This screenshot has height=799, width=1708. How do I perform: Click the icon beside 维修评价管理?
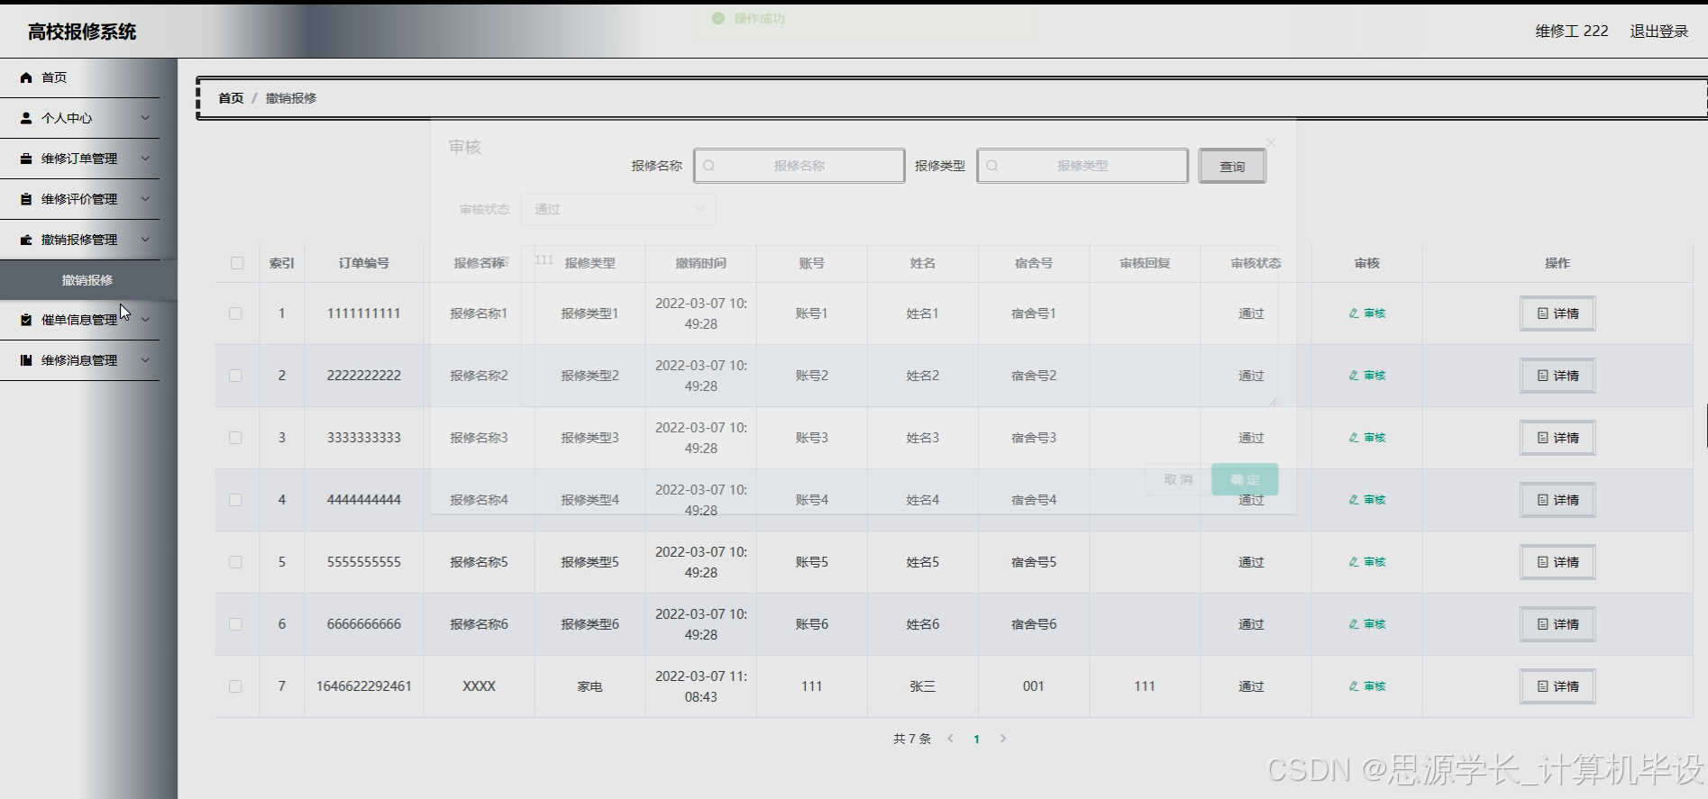(x=26, y=199)
